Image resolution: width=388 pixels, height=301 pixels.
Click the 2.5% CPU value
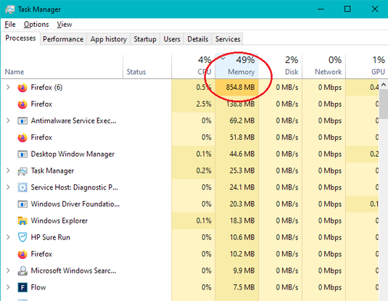coord(204,104)
